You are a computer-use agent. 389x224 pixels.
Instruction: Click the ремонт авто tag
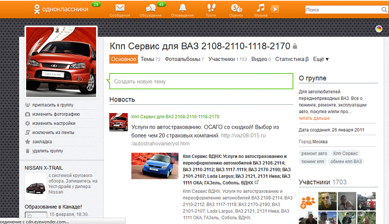pos(314,153)
